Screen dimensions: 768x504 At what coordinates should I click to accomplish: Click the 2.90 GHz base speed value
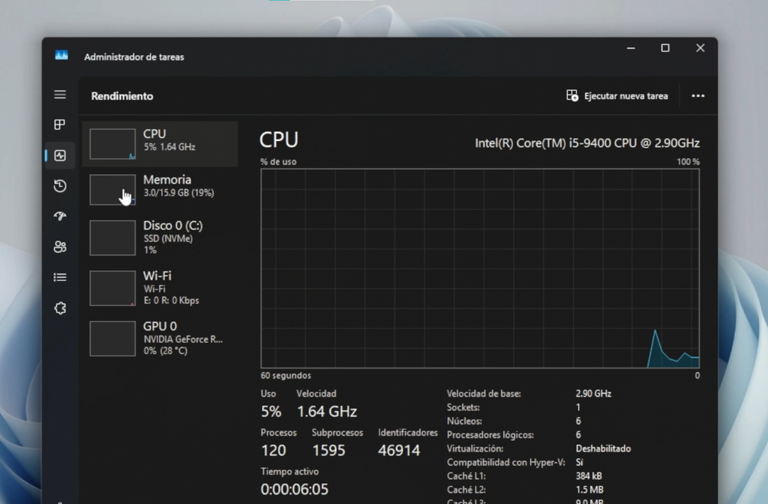593,393
